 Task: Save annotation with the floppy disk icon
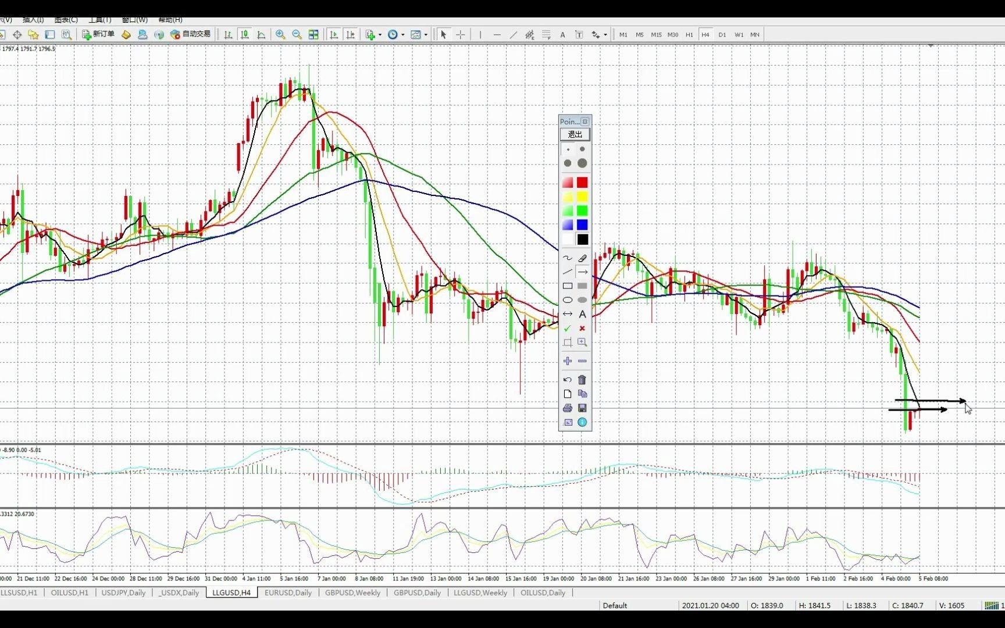[582, 408]
